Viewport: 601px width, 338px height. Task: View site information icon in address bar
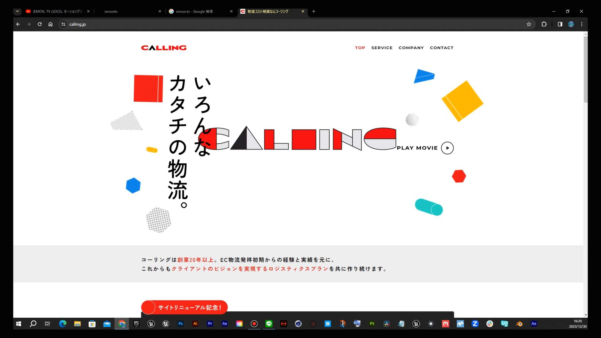63,24
